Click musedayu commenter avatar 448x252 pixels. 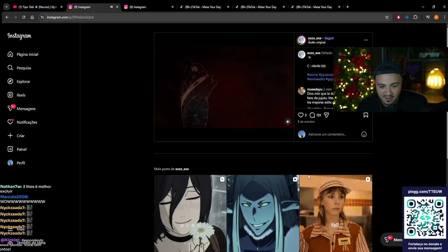tap(301, 91)
